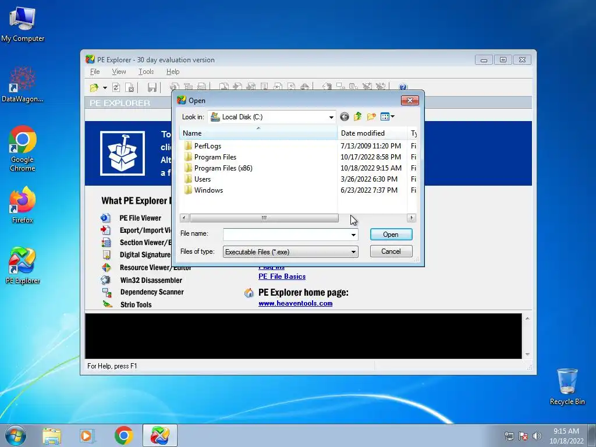Sort by the Date modified column header
This screenshot has width=596, height=447.
pos(372,133)
